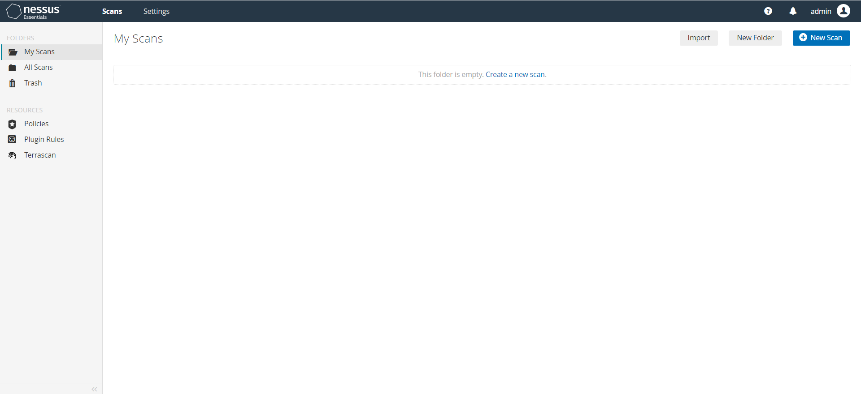Click the Plugin Rules icon

[x=13, y=139]
